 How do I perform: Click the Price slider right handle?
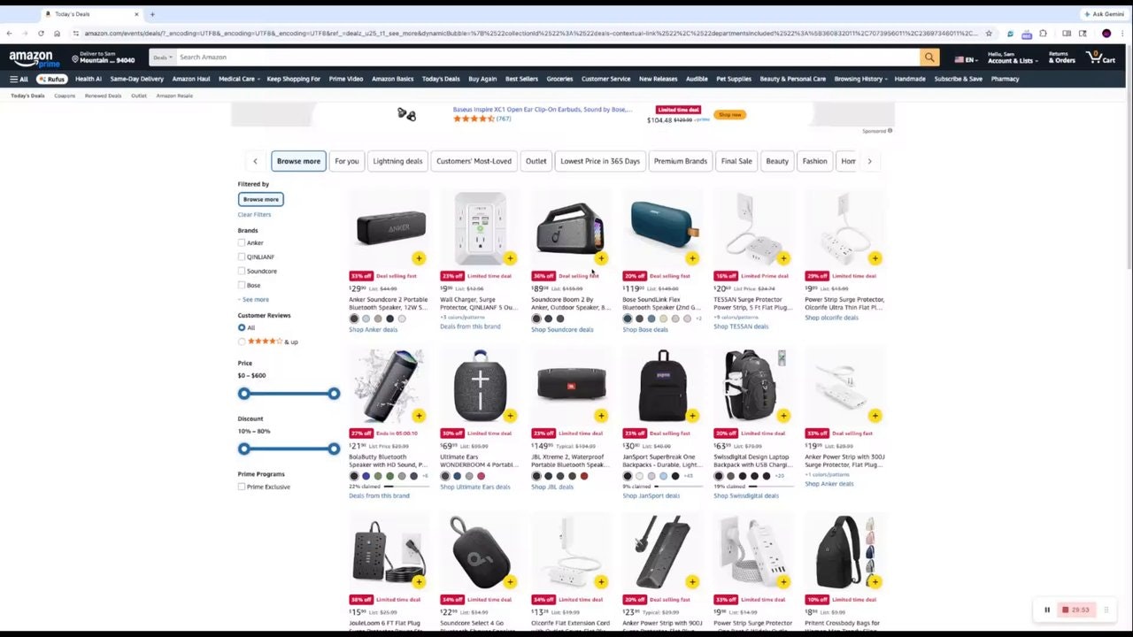click(334, 394)
